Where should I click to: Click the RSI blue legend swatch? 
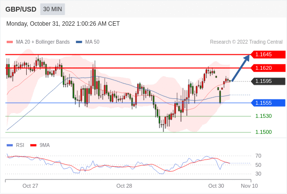(10, 145)
